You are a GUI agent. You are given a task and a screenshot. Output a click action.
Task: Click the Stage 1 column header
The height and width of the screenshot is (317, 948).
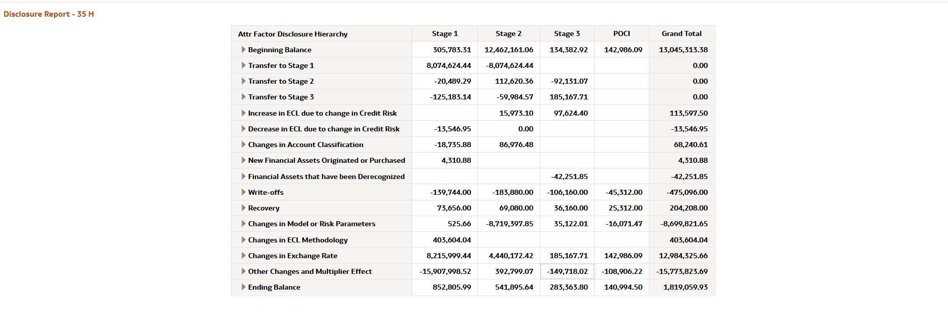pos(445,33)
